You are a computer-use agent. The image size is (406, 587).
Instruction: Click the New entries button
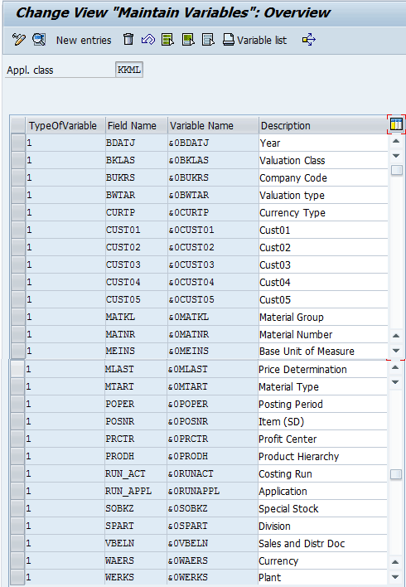pyautogui.click(x=84, y=40)
